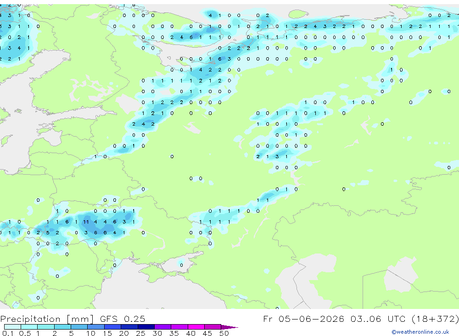Click the legend label '50'

coord(224,333)
